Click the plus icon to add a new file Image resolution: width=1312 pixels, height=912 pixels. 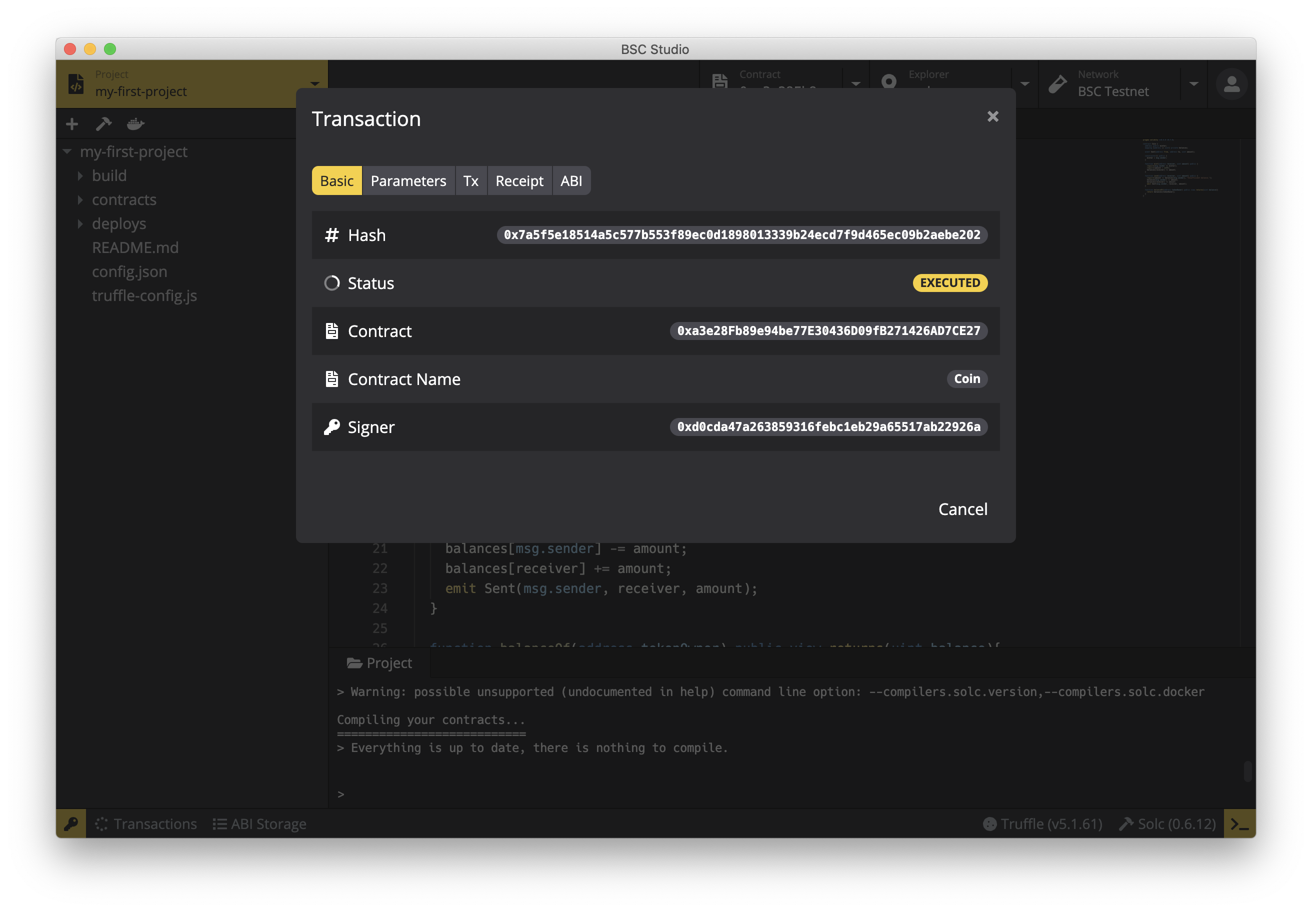click(72, 124)
